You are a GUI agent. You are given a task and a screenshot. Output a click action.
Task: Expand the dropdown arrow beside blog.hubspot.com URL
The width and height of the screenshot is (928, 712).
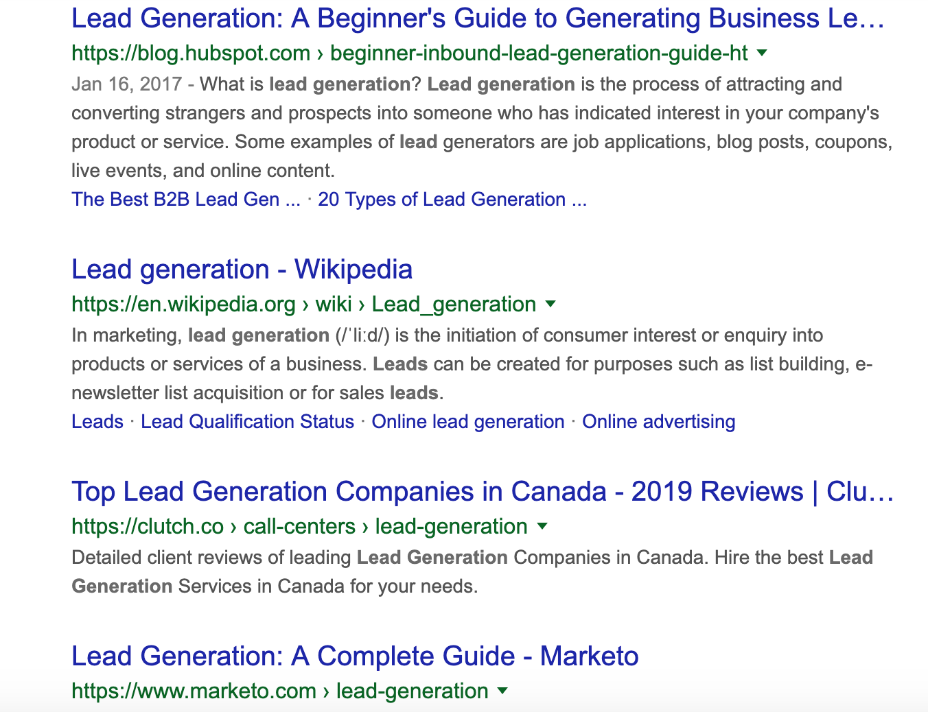761,53
